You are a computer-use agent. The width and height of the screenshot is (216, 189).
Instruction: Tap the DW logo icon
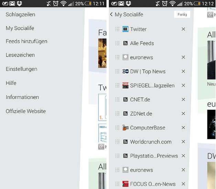(125, 71)
